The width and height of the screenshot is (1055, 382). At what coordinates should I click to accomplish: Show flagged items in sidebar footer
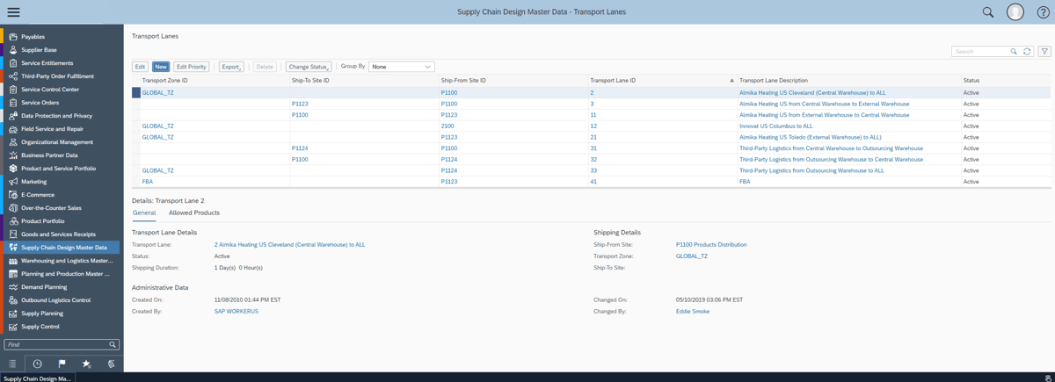pyautogui.click(x=62, y=364)
